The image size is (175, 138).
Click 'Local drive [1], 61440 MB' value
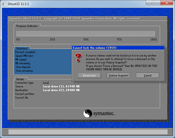tap(61, 86)
